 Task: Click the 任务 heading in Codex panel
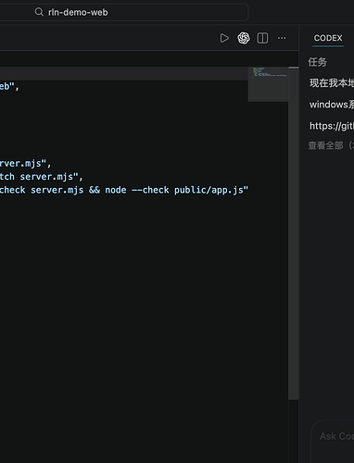click(317, 62)
